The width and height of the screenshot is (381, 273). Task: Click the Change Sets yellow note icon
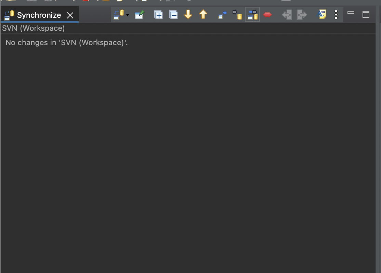pos(321,14)
